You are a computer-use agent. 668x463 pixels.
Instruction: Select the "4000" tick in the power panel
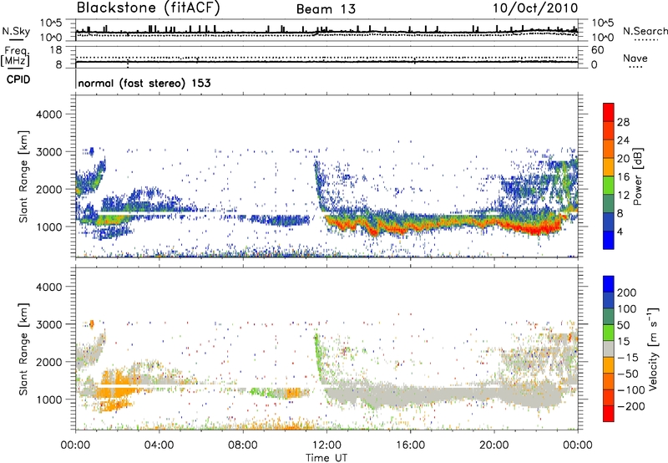point(48,114)
